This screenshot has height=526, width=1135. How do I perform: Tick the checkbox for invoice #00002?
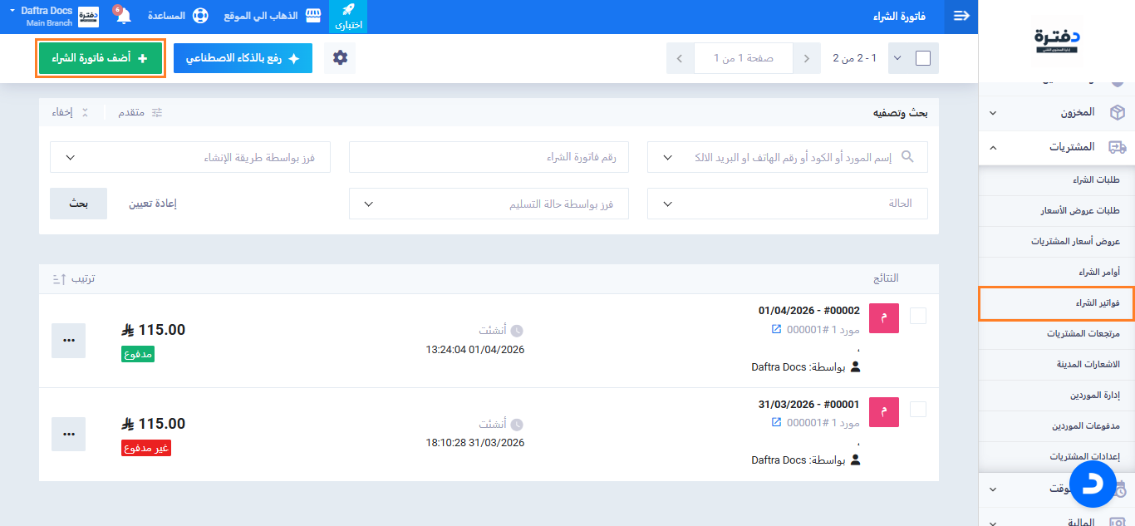[918, 316]
